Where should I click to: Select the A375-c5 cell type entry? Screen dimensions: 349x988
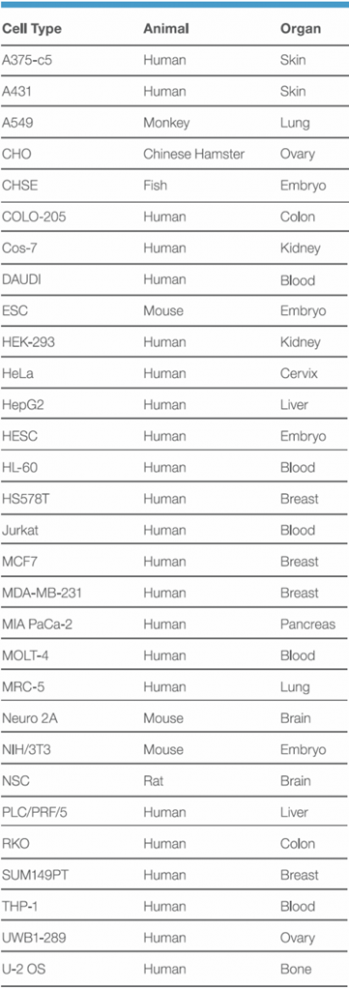pos(28,60)
